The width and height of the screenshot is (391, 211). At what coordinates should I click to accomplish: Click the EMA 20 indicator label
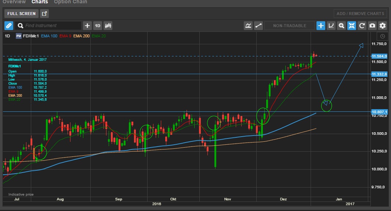pos(99,36)
